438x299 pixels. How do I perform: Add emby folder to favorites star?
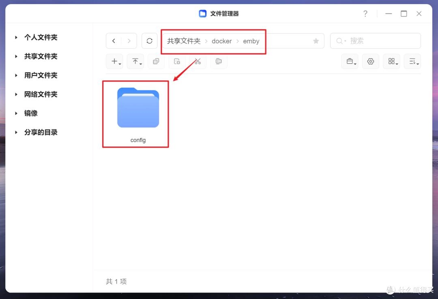(316, 41)
